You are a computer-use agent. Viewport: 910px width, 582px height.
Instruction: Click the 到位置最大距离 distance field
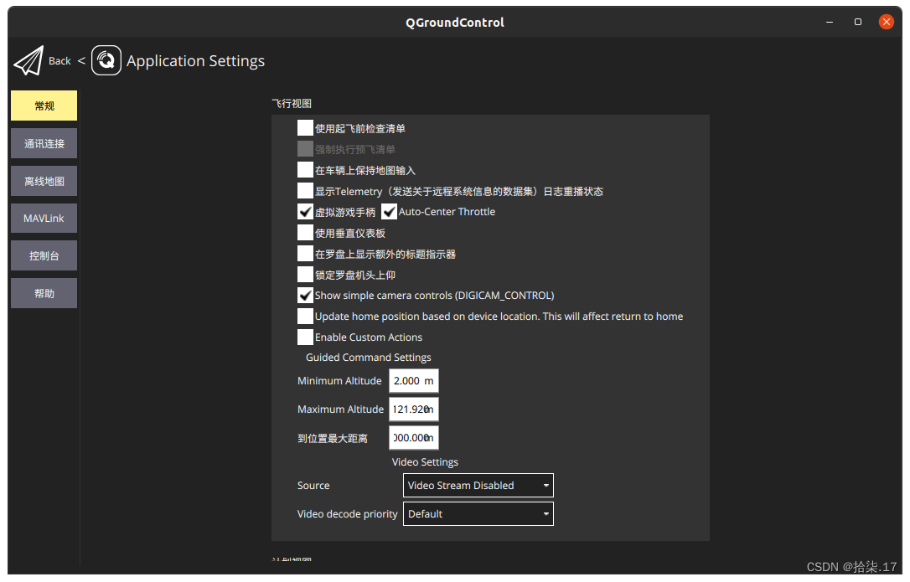[413, 437]
